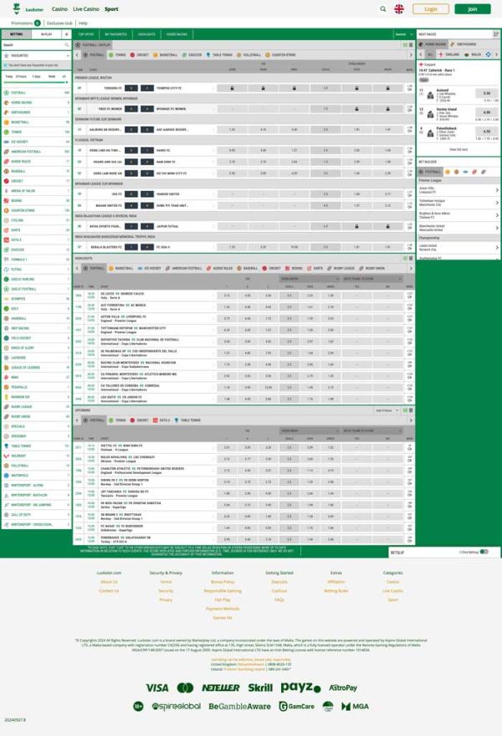Image resolution: width=502 pixels, height=736 pixels.
Task: Click the search magnifier icon in header
Action: point(383,9)
